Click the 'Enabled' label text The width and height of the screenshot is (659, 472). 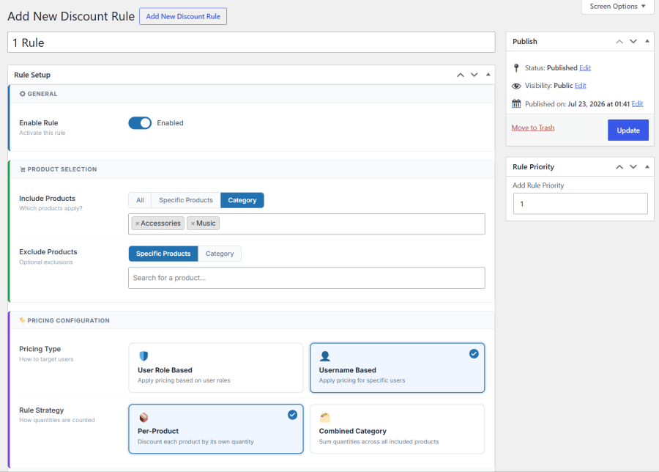pyautogui.click(x=170, y=123)
